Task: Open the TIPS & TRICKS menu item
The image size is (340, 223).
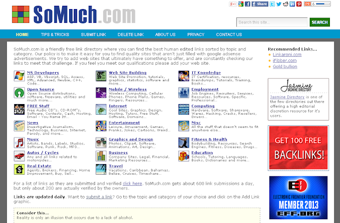Action: pyautogui.click(x=55, y=35)
